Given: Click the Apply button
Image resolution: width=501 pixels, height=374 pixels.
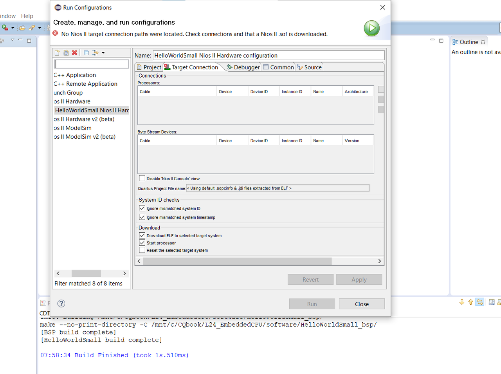Looking at the screenshot, I should pyautogui.click(x=359, y=280).
